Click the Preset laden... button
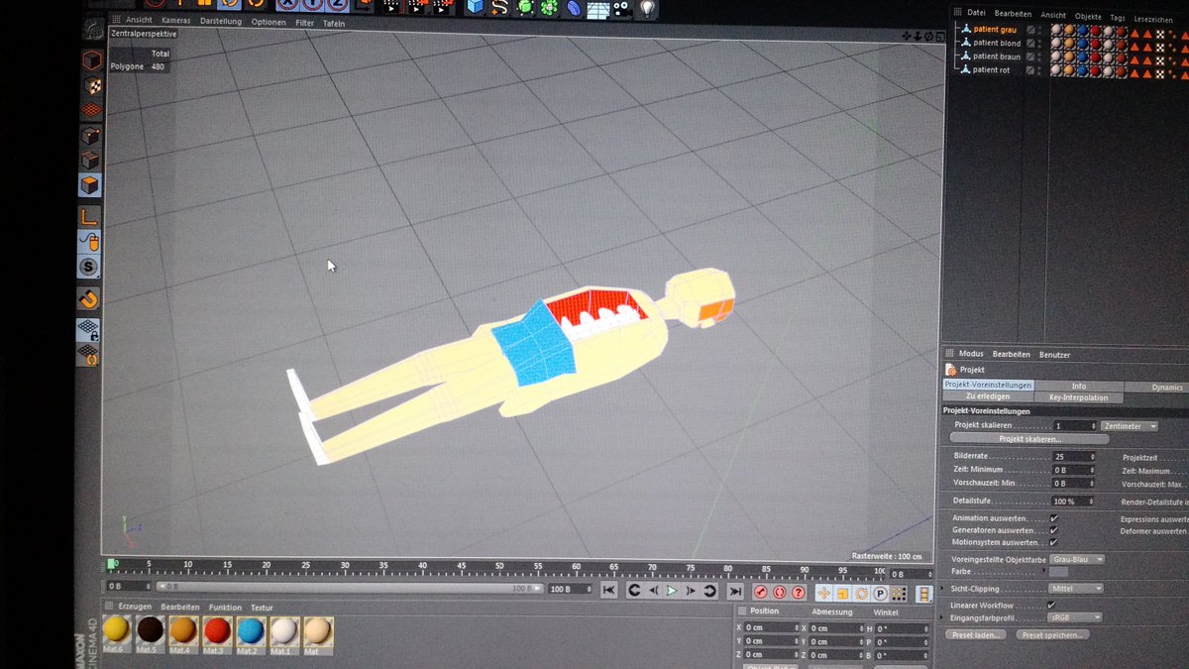The height and width of the screenshot is (669, 1189). pyautogui.click(x=975, y=633)
